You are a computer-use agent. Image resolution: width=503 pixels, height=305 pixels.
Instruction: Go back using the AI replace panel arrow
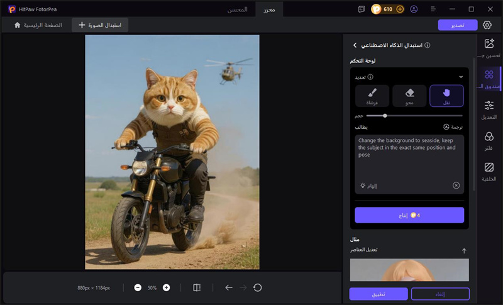point(355,45)
